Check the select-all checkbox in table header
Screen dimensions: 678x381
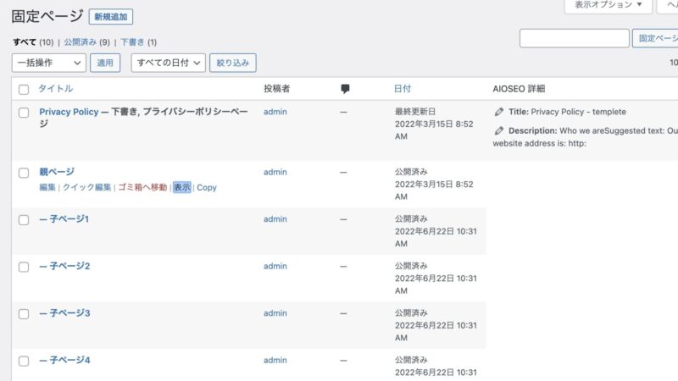(24, 89)
